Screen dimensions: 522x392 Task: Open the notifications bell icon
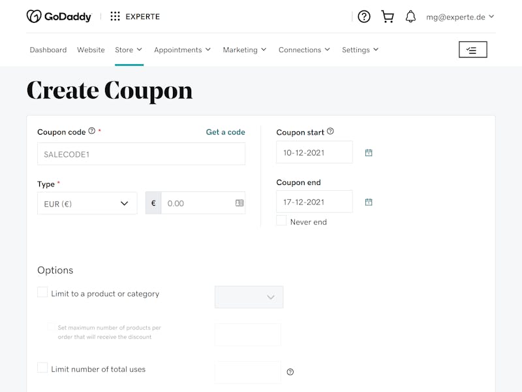410,16
